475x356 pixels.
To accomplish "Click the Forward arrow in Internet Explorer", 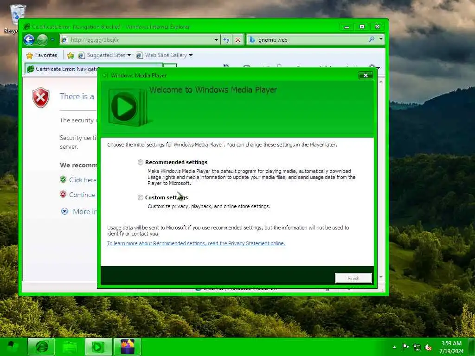I will 42,40.
